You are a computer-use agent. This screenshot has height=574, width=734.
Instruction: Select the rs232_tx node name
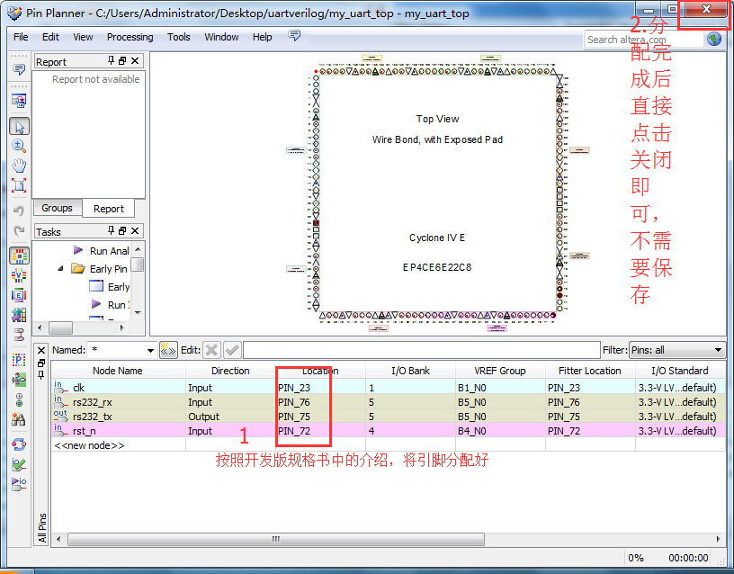[93, 417]
